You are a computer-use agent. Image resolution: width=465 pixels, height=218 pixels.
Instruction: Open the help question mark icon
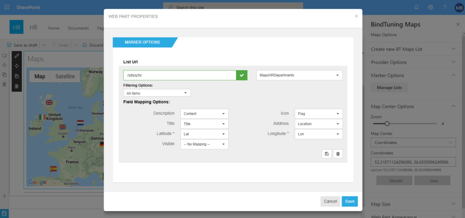click(445, 7)
